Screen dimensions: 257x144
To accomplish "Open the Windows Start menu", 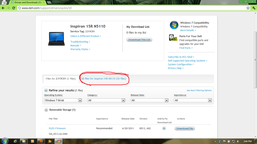I will click(x=5, y=141).
